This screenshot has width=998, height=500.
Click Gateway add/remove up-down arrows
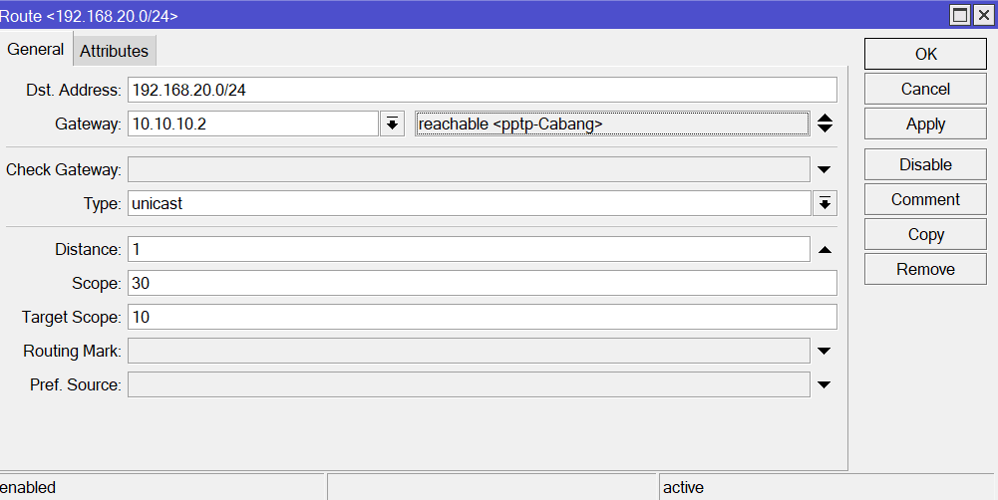point(825,124)
